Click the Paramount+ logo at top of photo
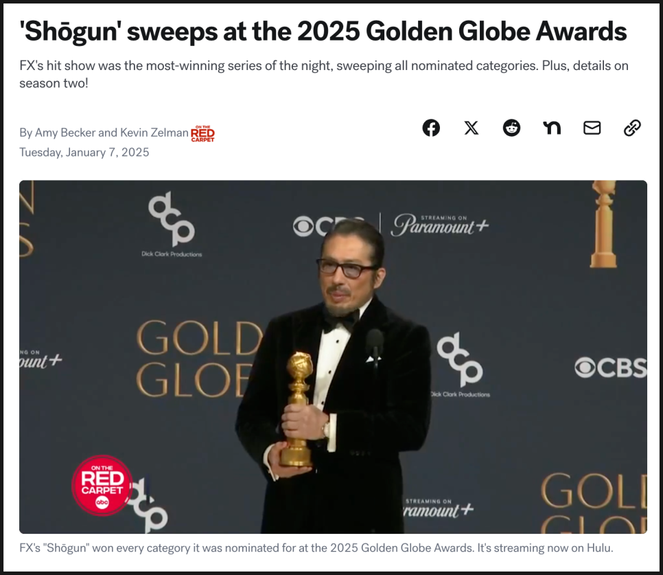663x575 pixels. coord(440,225)
